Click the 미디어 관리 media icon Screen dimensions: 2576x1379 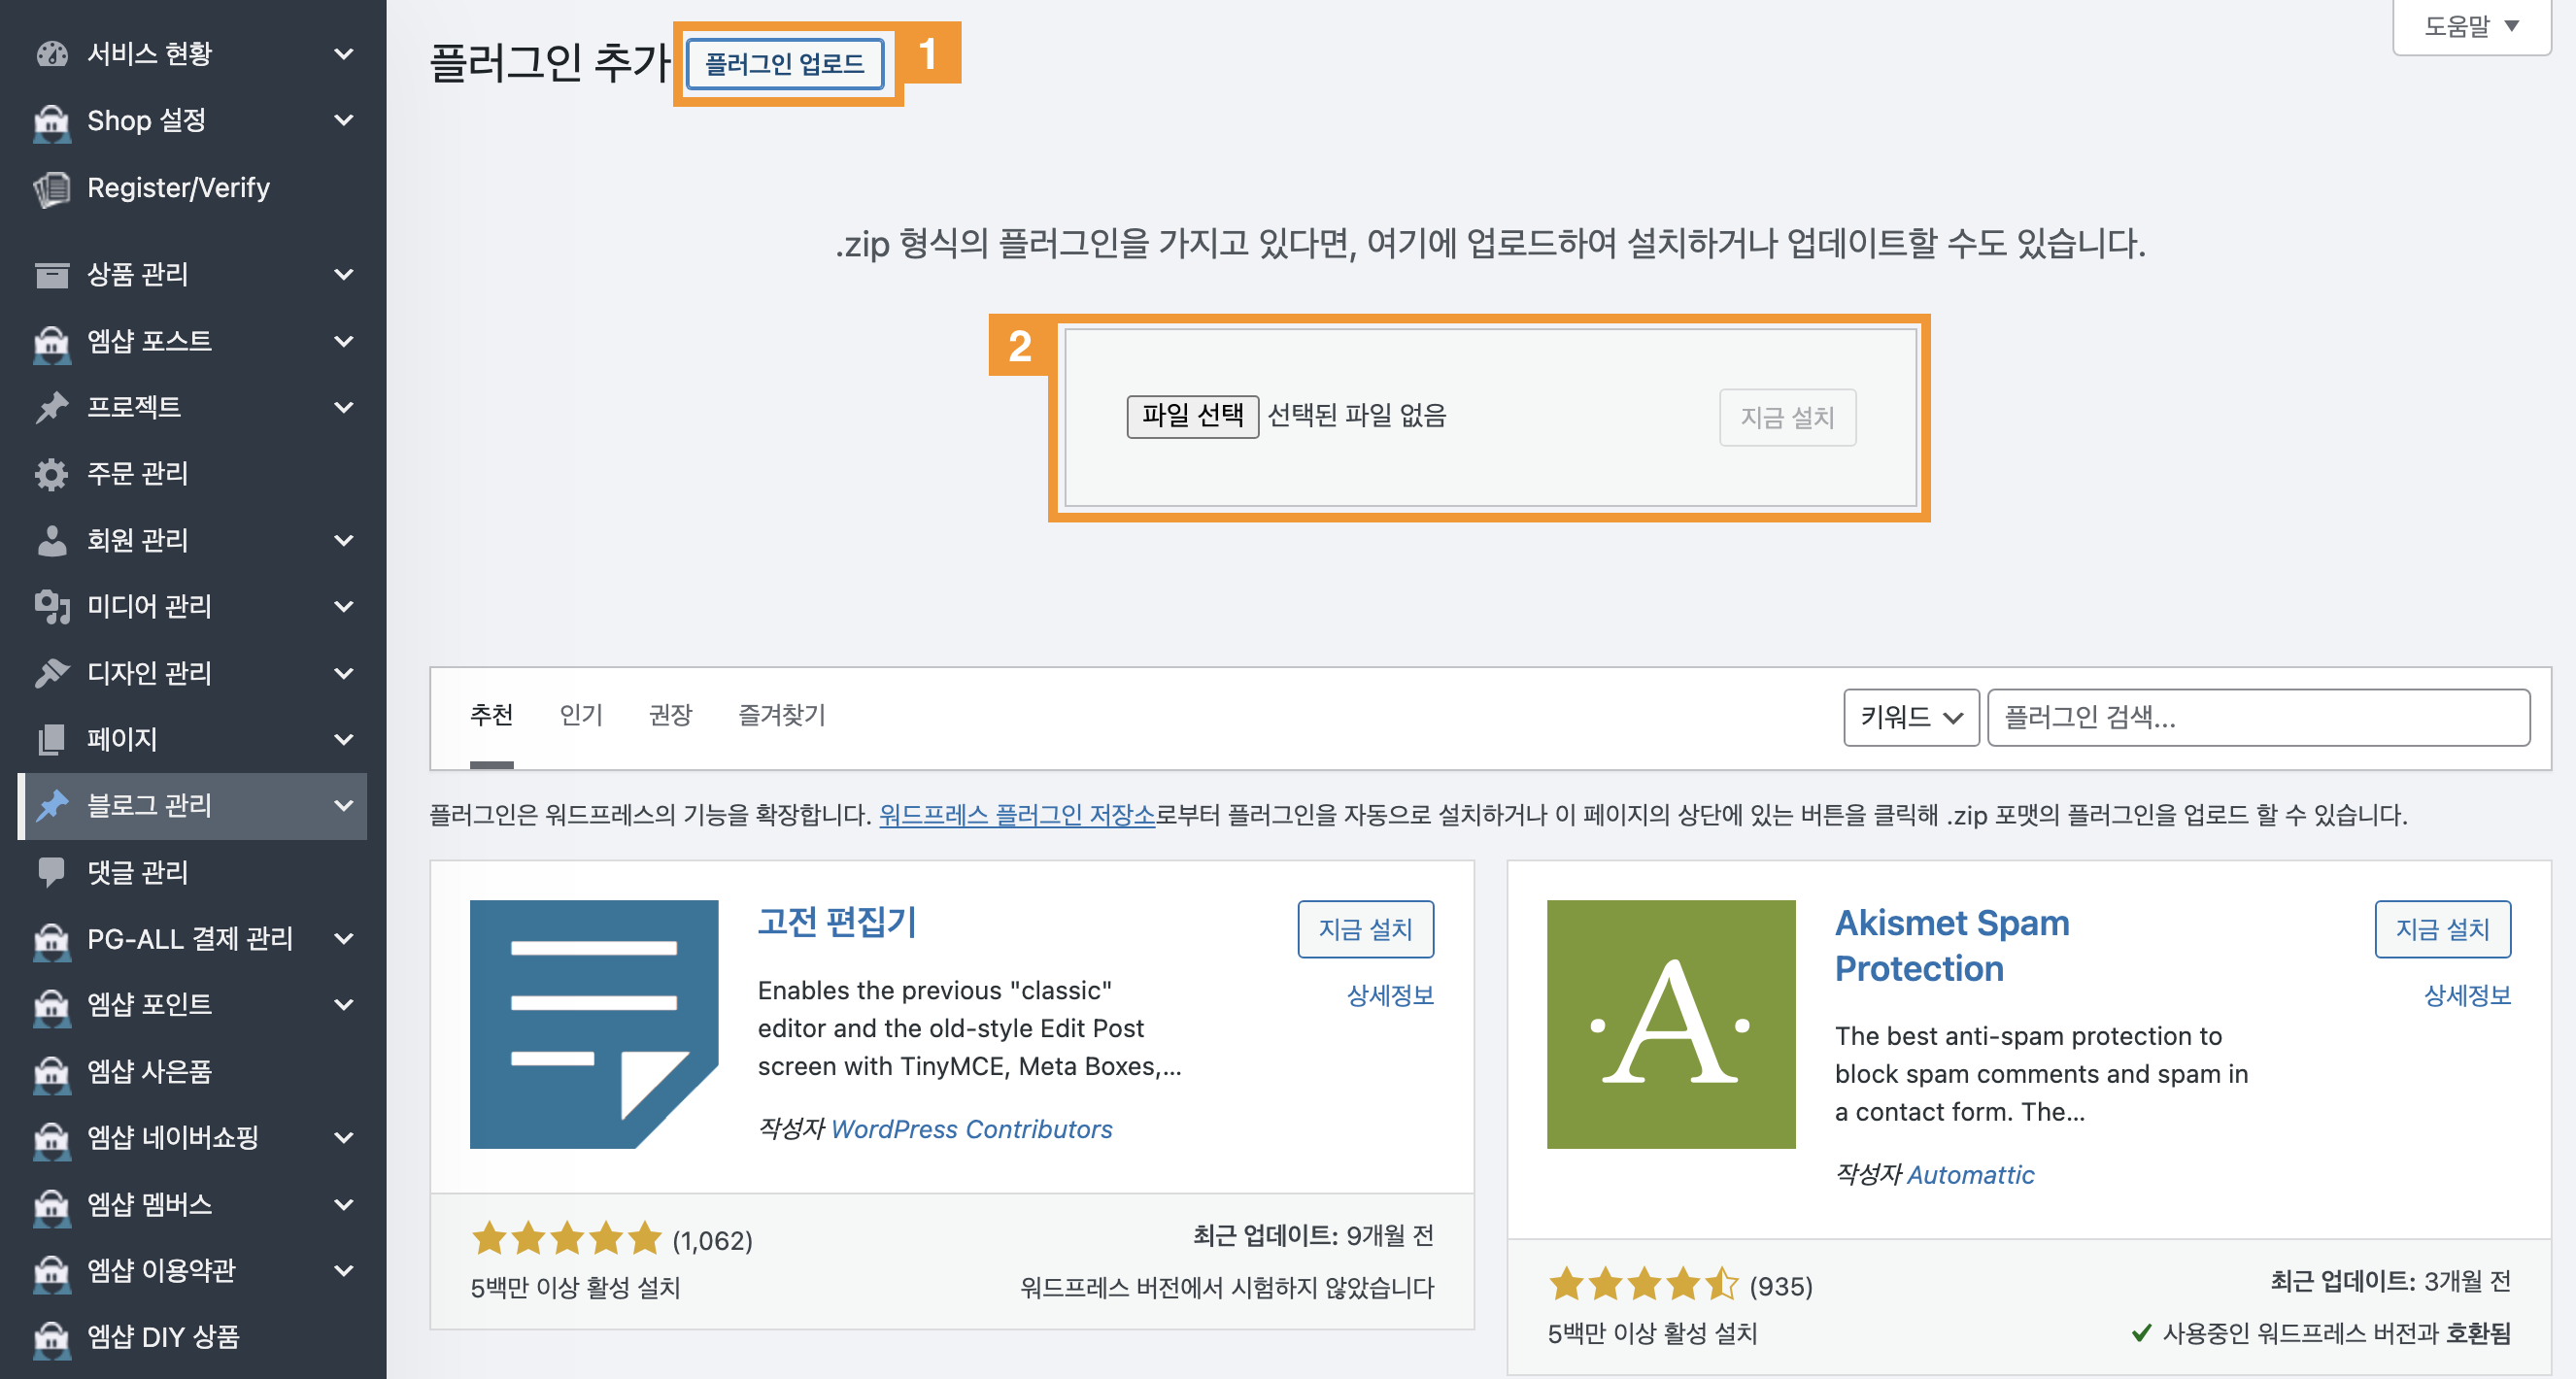pyautogui.click(x=51, y=606)
